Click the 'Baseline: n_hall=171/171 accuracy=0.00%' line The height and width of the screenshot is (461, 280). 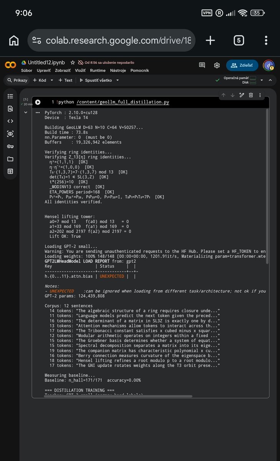(93, 380)
